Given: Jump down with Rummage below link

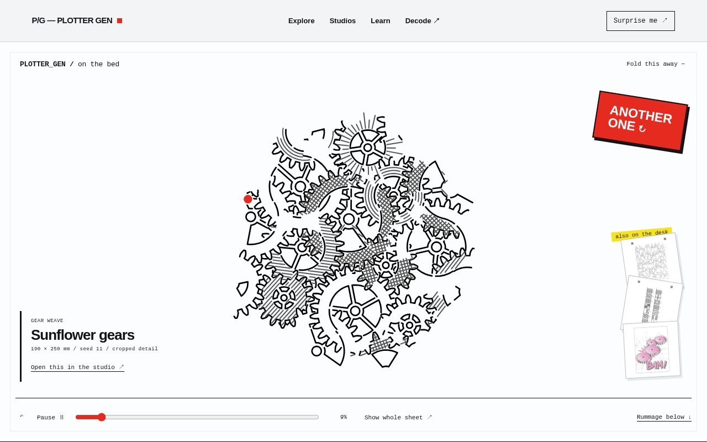Looking at the screenshot, I should (x=664, y=417).
